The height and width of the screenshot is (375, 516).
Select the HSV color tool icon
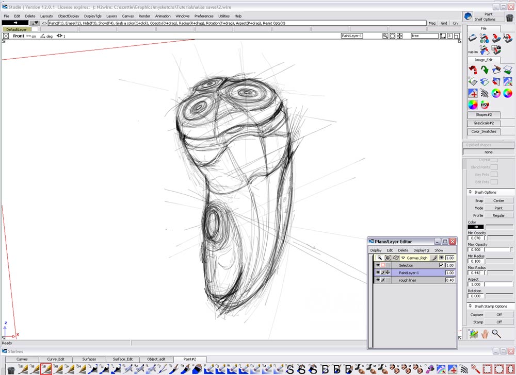pos(485,105)
